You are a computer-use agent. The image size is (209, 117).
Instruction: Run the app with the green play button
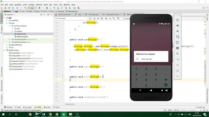pos(40,8)
